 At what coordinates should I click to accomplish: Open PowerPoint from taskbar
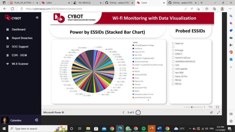(x=152, y=129)
